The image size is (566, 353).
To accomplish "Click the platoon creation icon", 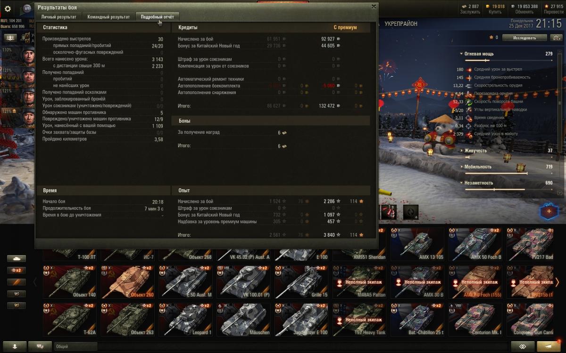I will (10, 37).
